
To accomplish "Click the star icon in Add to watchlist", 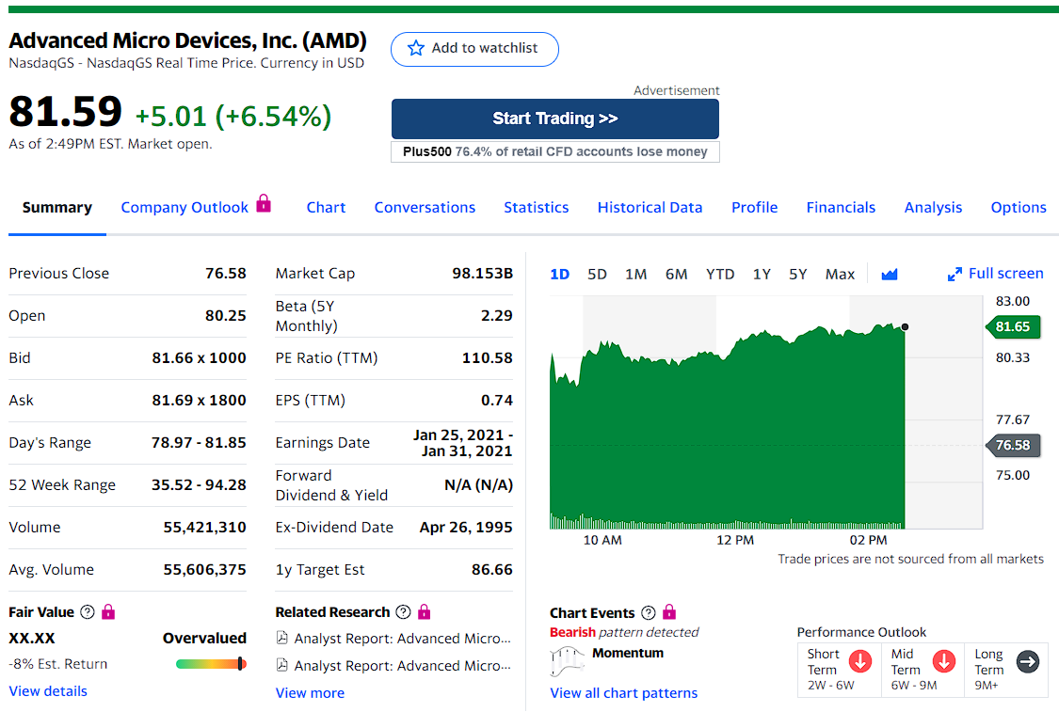I will tap(416, 48).
